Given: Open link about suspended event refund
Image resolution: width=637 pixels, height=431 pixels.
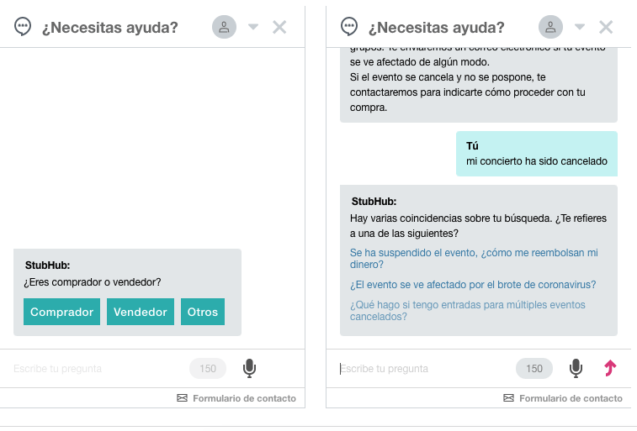Looking at the screenshot, I should [x=474, y=259].
